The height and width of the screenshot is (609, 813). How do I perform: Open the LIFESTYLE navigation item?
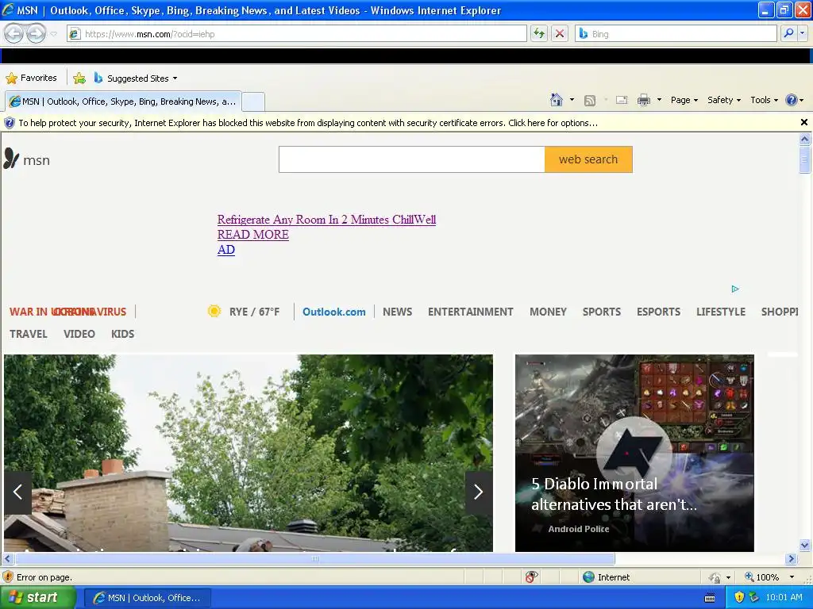[721, 312]
